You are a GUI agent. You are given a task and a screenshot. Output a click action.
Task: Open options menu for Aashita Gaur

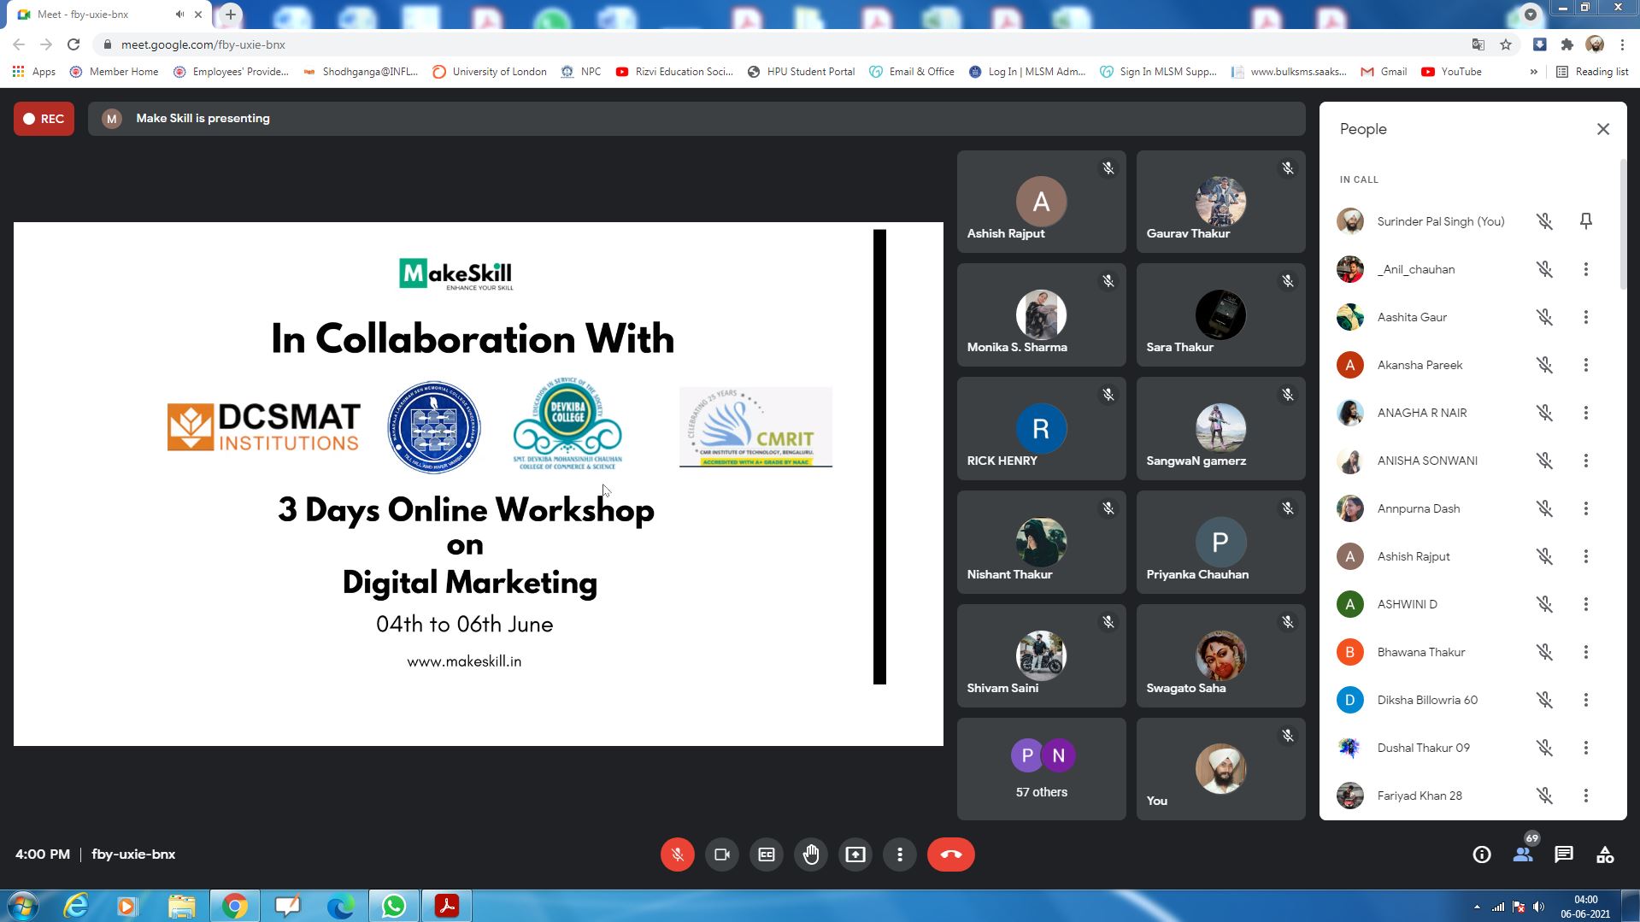point(1585,317)
